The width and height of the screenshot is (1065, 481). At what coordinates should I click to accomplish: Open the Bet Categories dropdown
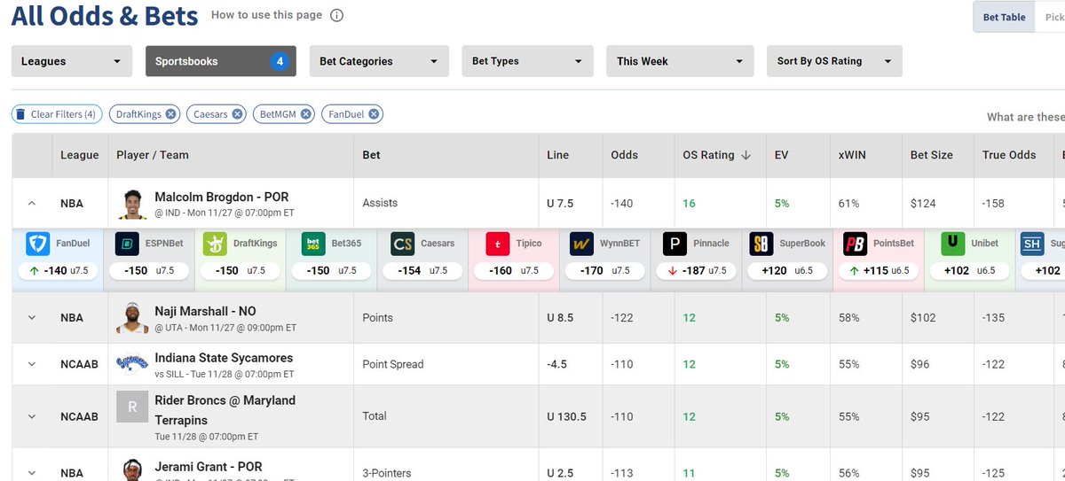(x=379, y=61)
